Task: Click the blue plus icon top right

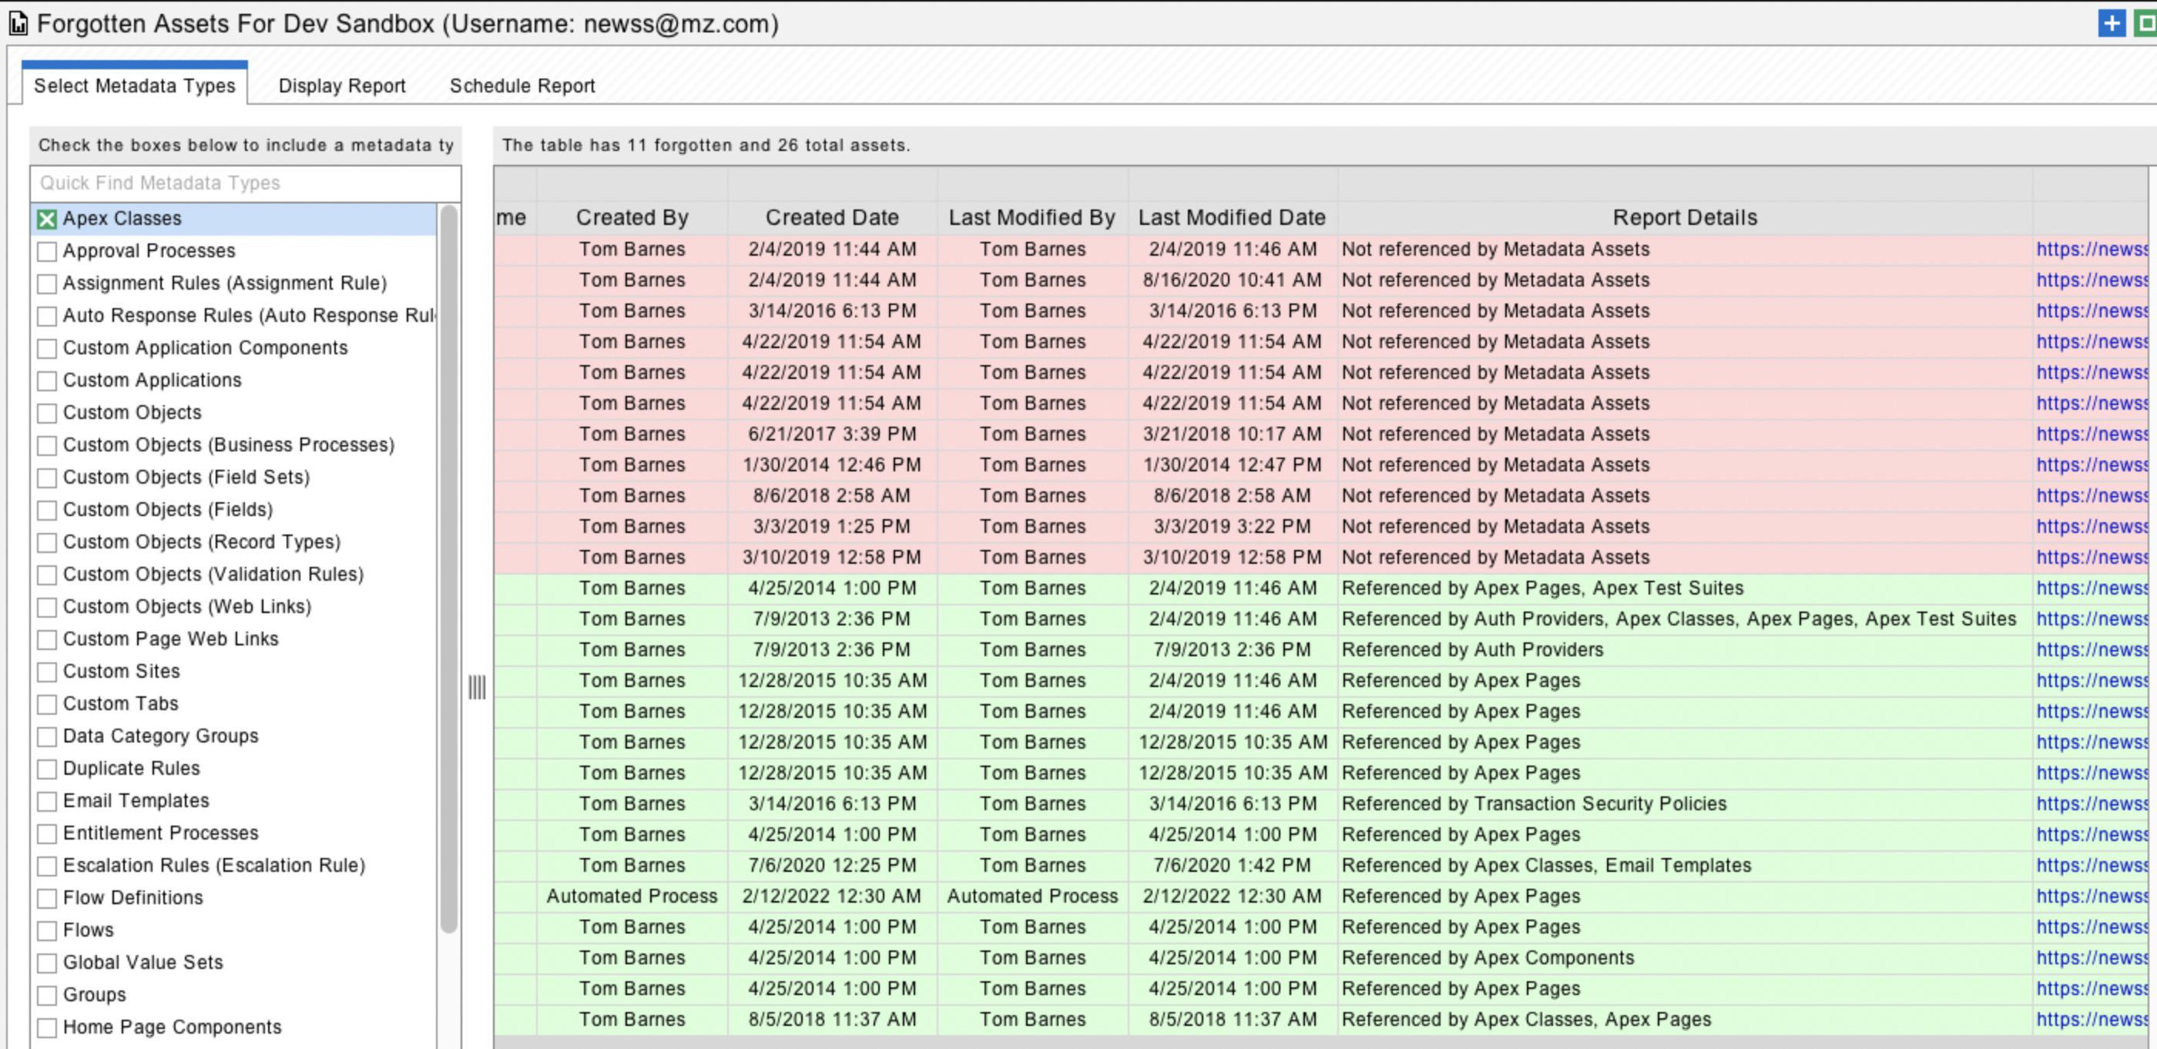Action: coord(2111,23)
